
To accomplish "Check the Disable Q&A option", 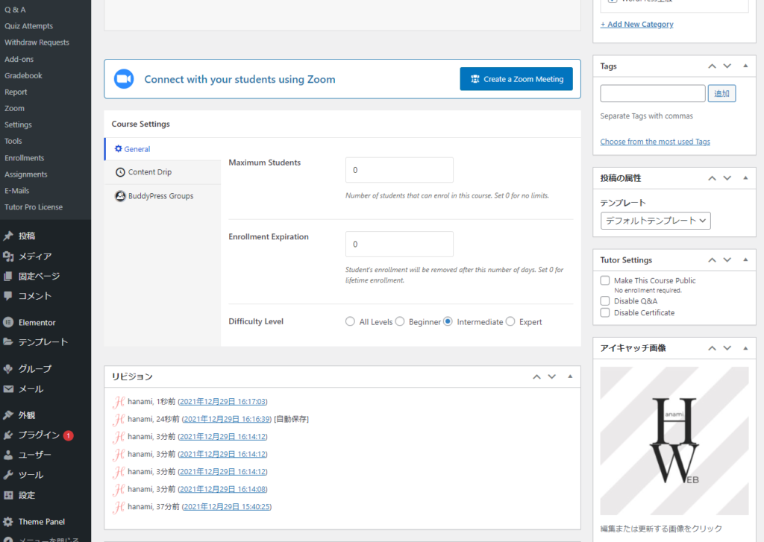I will point(605,301).
